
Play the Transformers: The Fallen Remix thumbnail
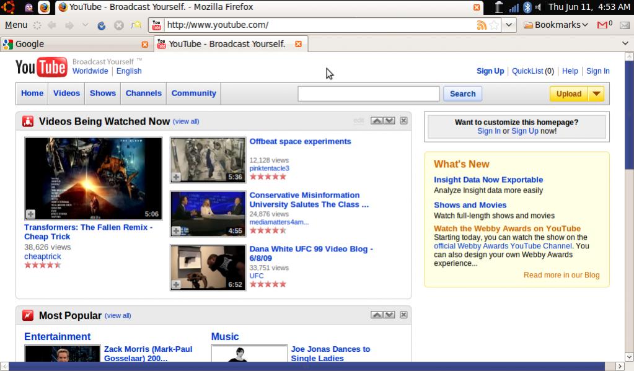[x=94, y=178]
